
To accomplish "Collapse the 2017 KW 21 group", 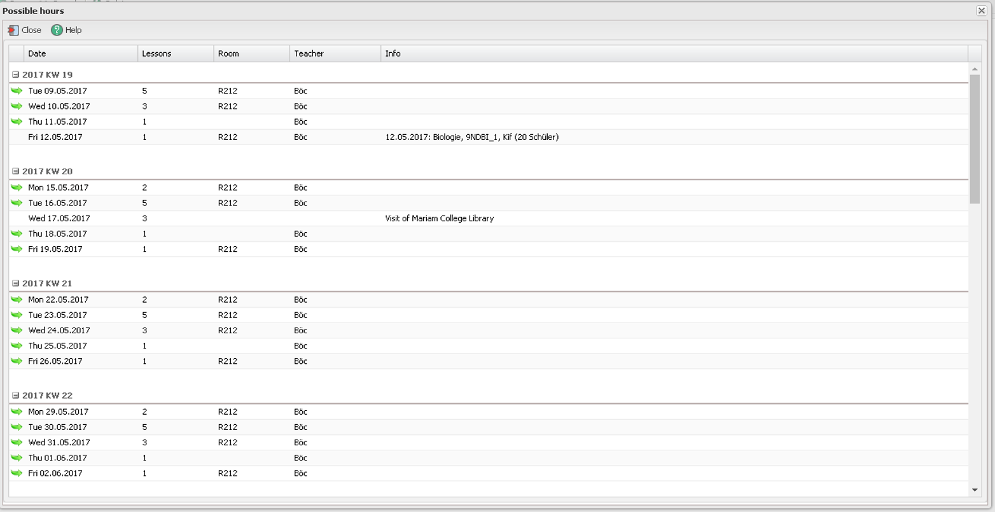I will (16, 283).
